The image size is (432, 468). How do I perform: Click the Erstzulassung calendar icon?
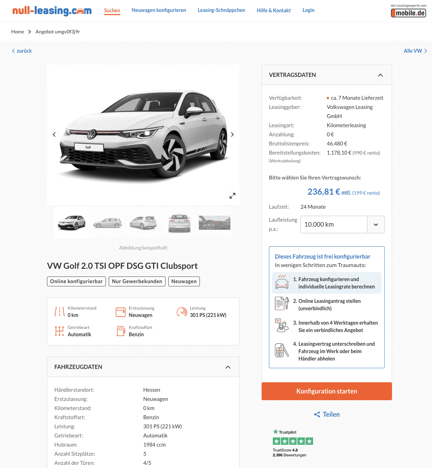coord(121,312)
